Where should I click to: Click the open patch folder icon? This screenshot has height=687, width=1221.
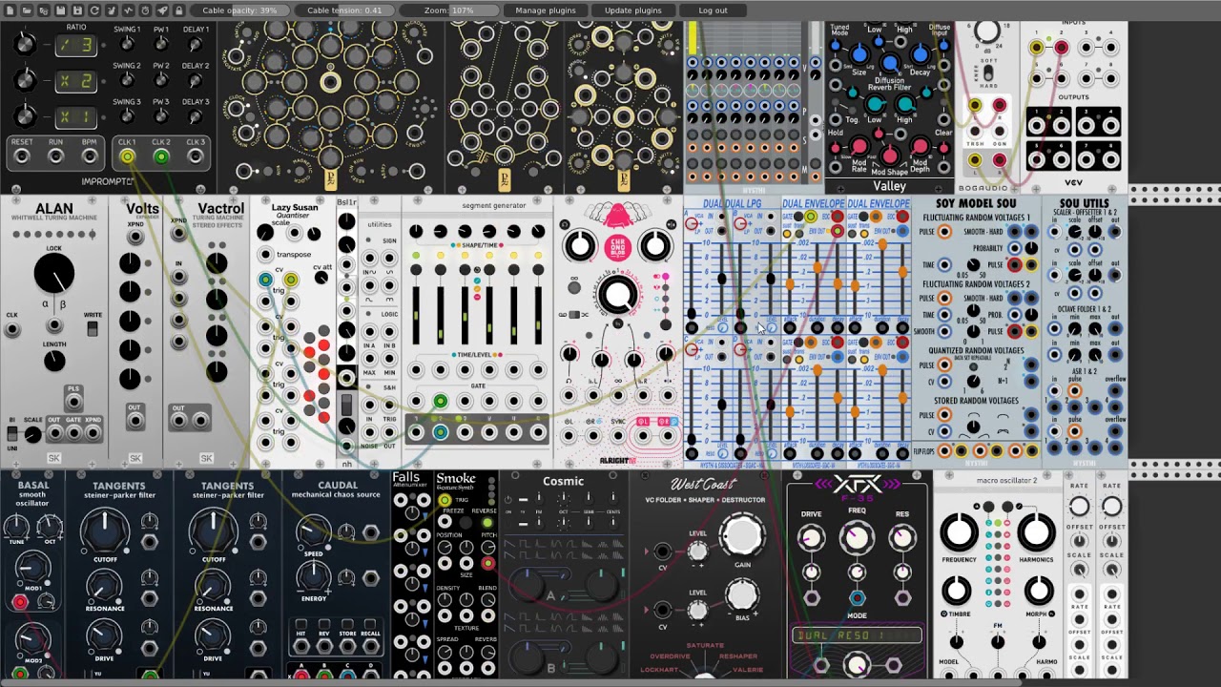pos(27,10)
